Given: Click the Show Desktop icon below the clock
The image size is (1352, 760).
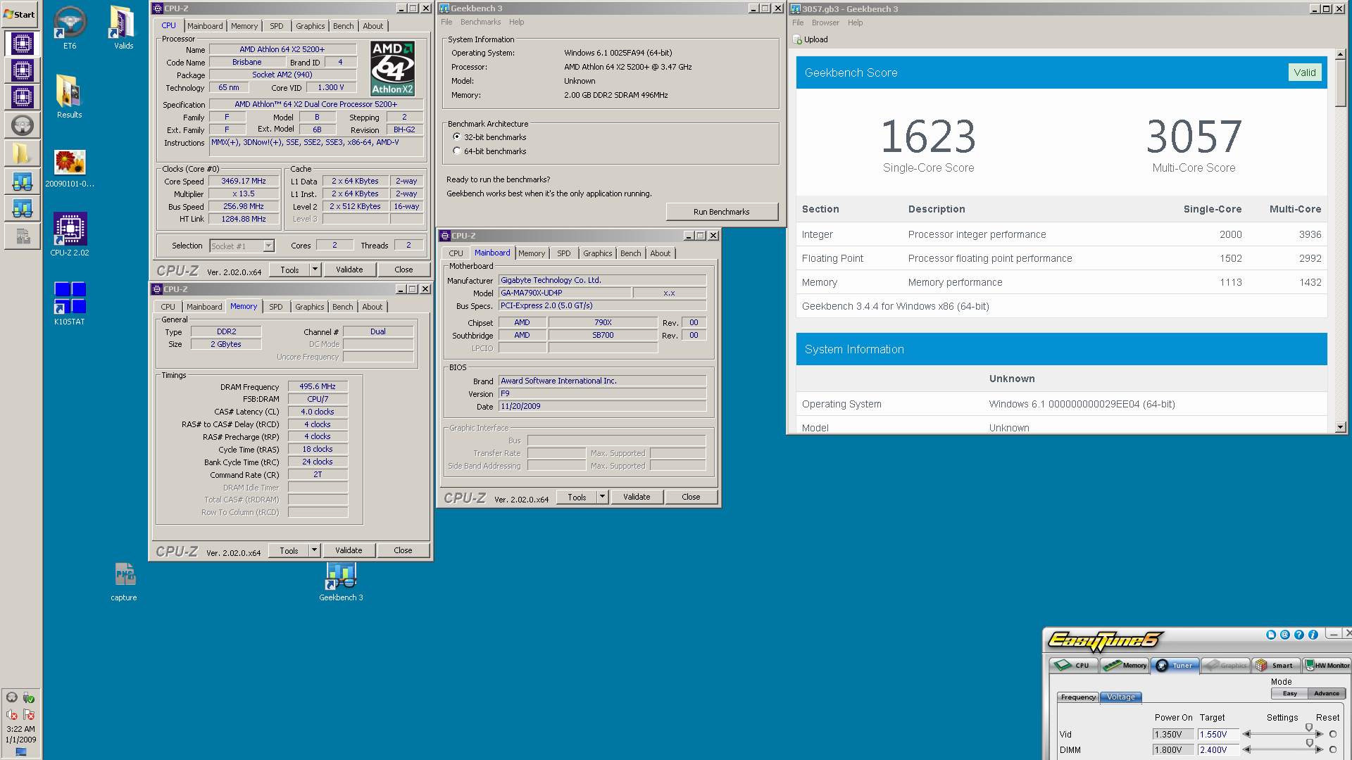Looking at the screenshot, I should point(21,752).
